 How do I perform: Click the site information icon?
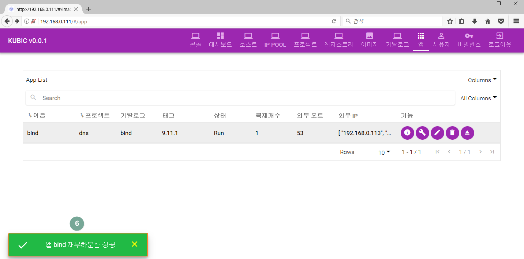point(27,22)
